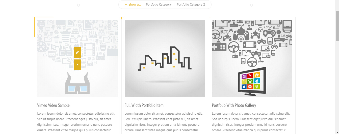
Task: Click the circle right of the filter bar
Action: point(251,5)
